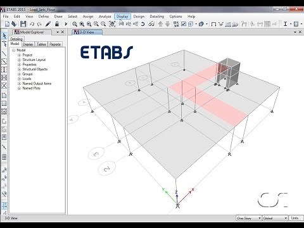Viewport: 304px width, 228px height.
Task: Toggle the Lock Model padlock icon
Action: click(57, 24)
